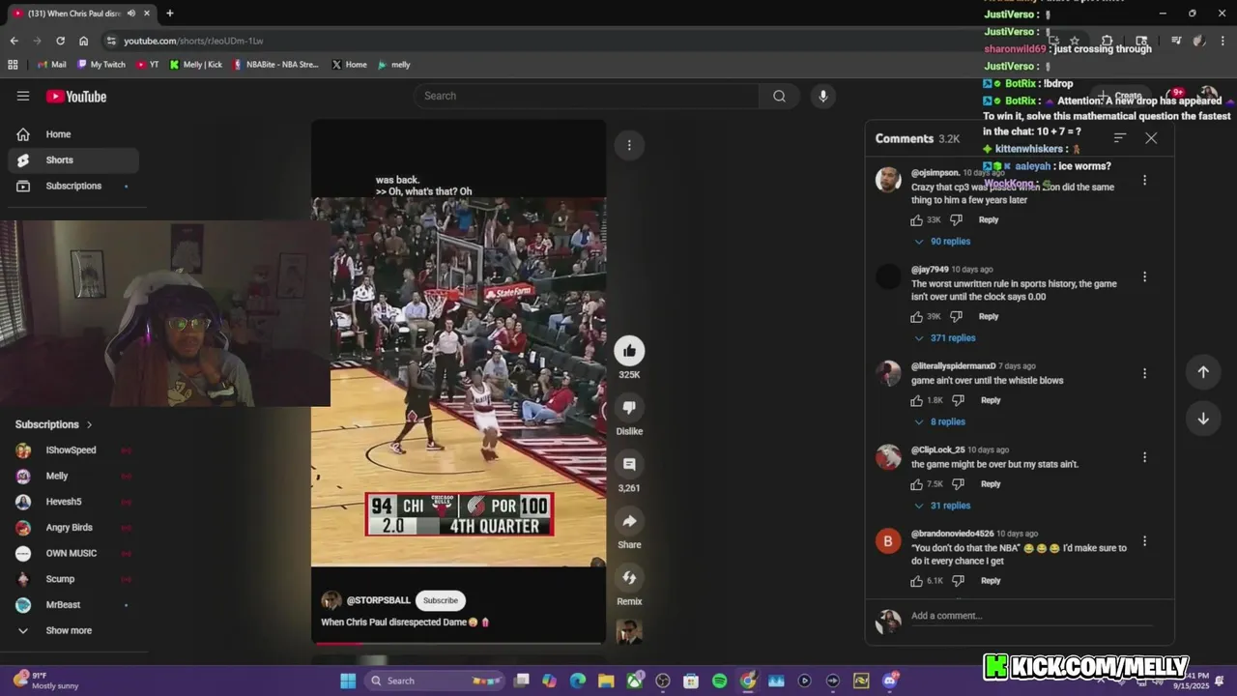Subscribe to @STORPSBALL
1237x696 pixels.
pos(441,600)
